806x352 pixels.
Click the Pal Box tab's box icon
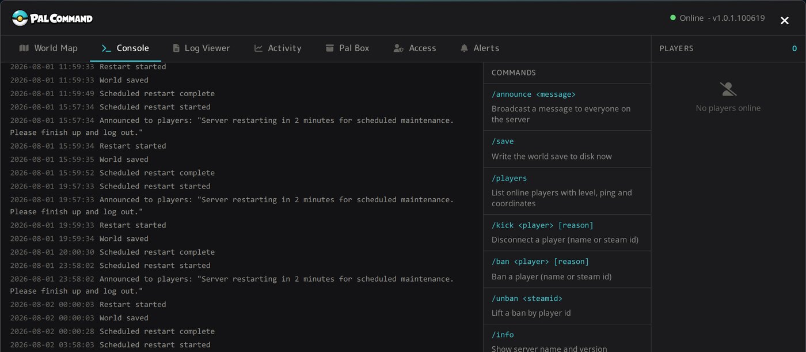point(329,48)
